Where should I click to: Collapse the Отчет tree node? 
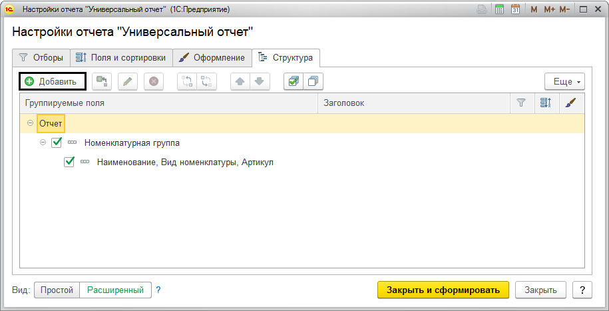30,124
